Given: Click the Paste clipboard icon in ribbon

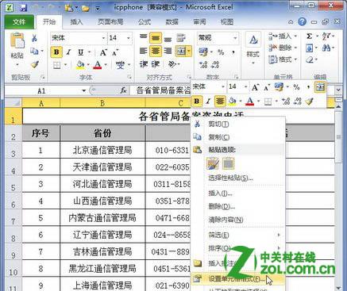Looking at the screenshot, I should (17, 40).
